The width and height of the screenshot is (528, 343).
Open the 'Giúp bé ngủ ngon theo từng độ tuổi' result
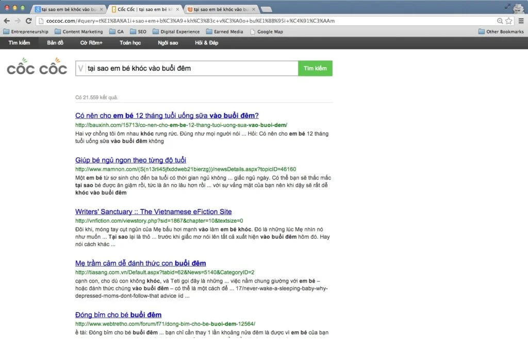tap(130, 160)
